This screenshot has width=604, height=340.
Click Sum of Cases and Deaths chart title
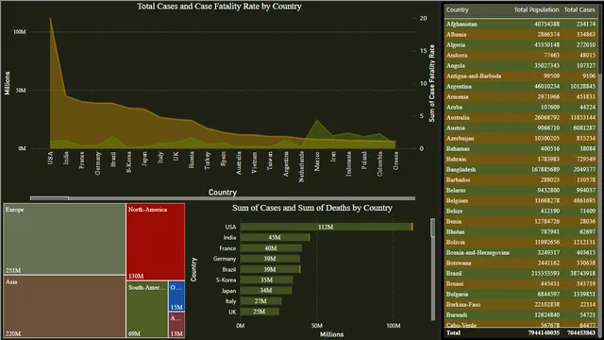coord(312,208)
